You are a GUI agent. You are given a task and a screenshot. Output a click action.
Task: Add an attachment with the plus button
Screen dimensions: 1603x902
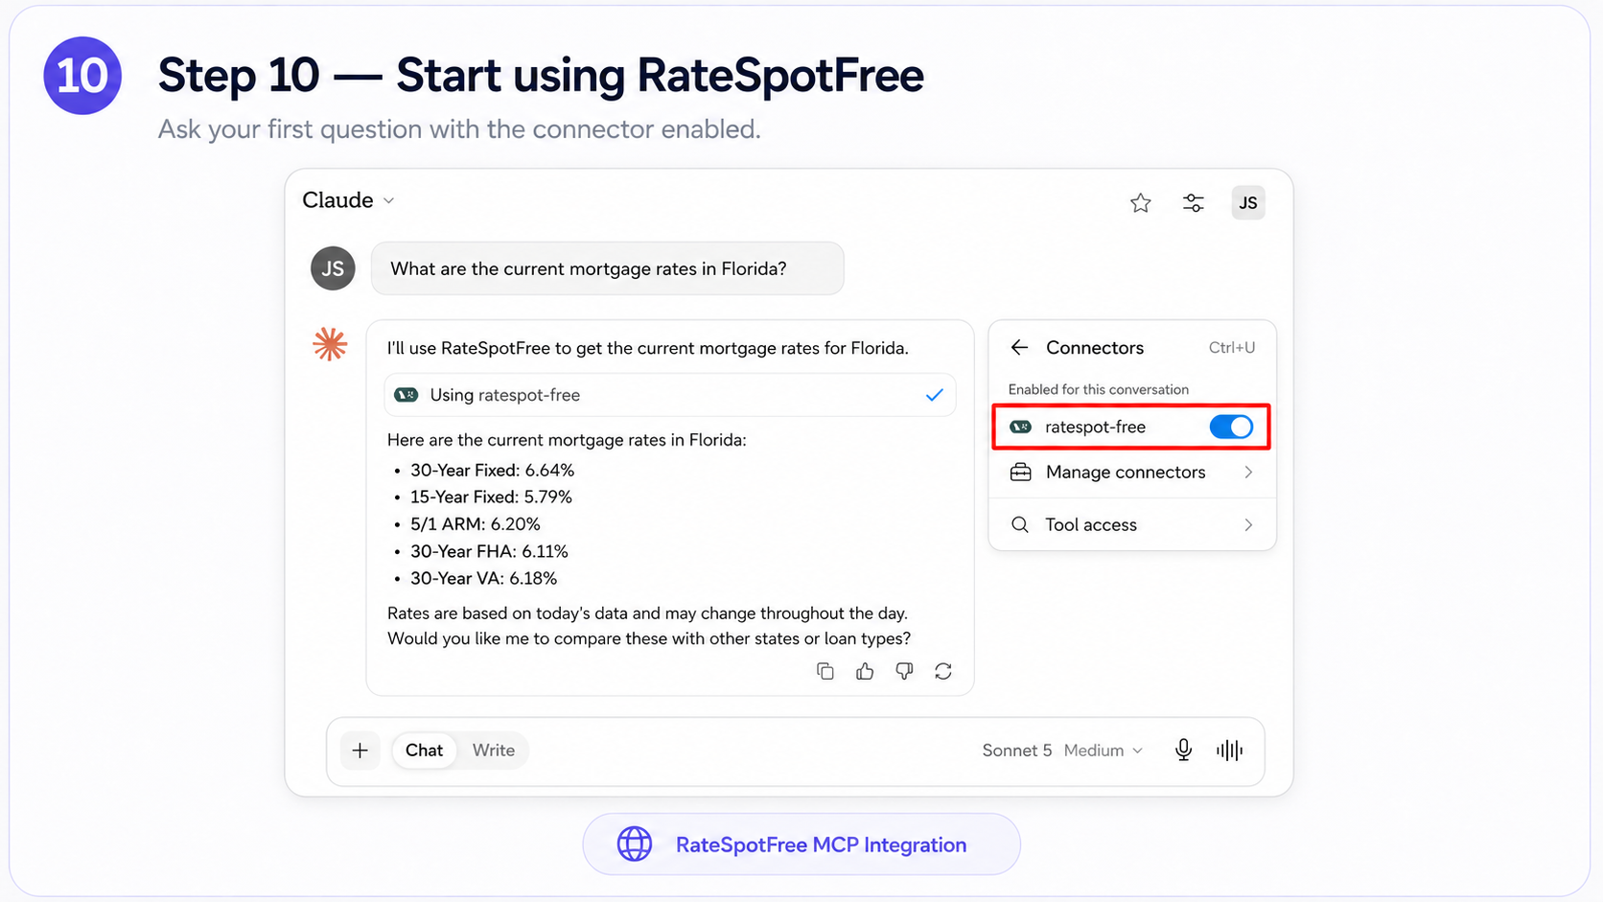coord(360,751)
